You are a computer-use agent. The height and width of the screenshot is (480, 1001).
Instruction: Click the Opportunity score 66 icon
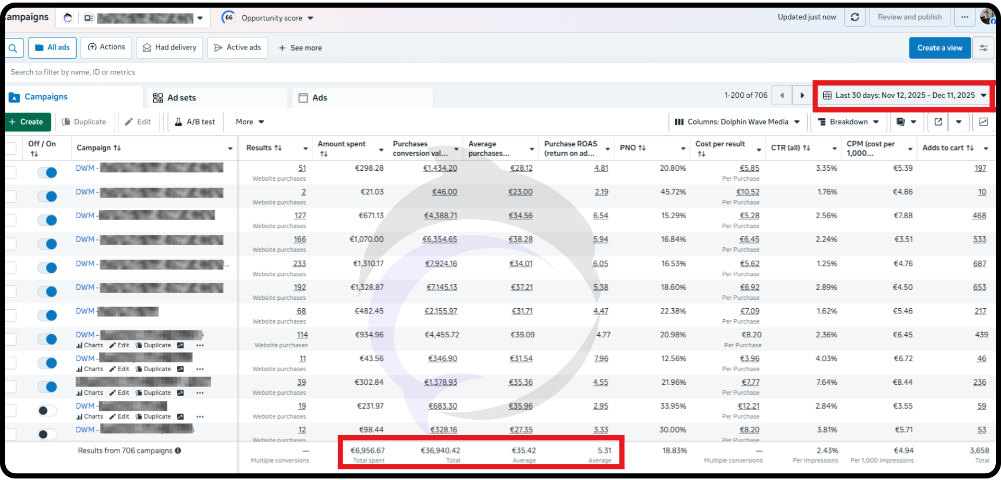pyautogui.click(x=228, y=18)
